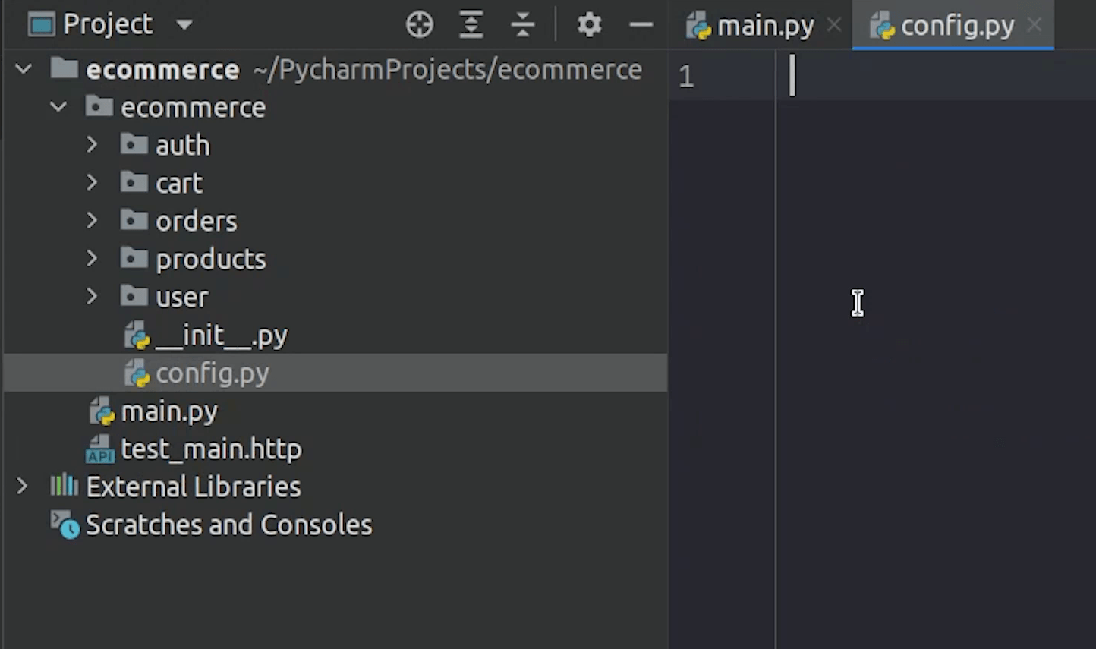Select __init__.py in the project tree
Image resolution: width=1096 pixels, height=649 pixels.
[221, 335]
